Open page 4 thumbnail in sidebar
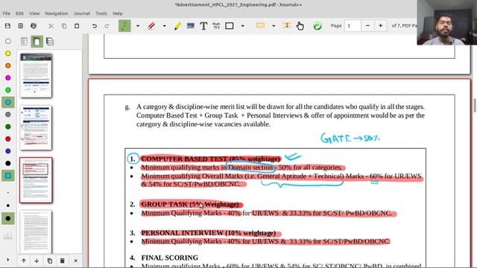This screenshot has width=477, height=268. 36,232
